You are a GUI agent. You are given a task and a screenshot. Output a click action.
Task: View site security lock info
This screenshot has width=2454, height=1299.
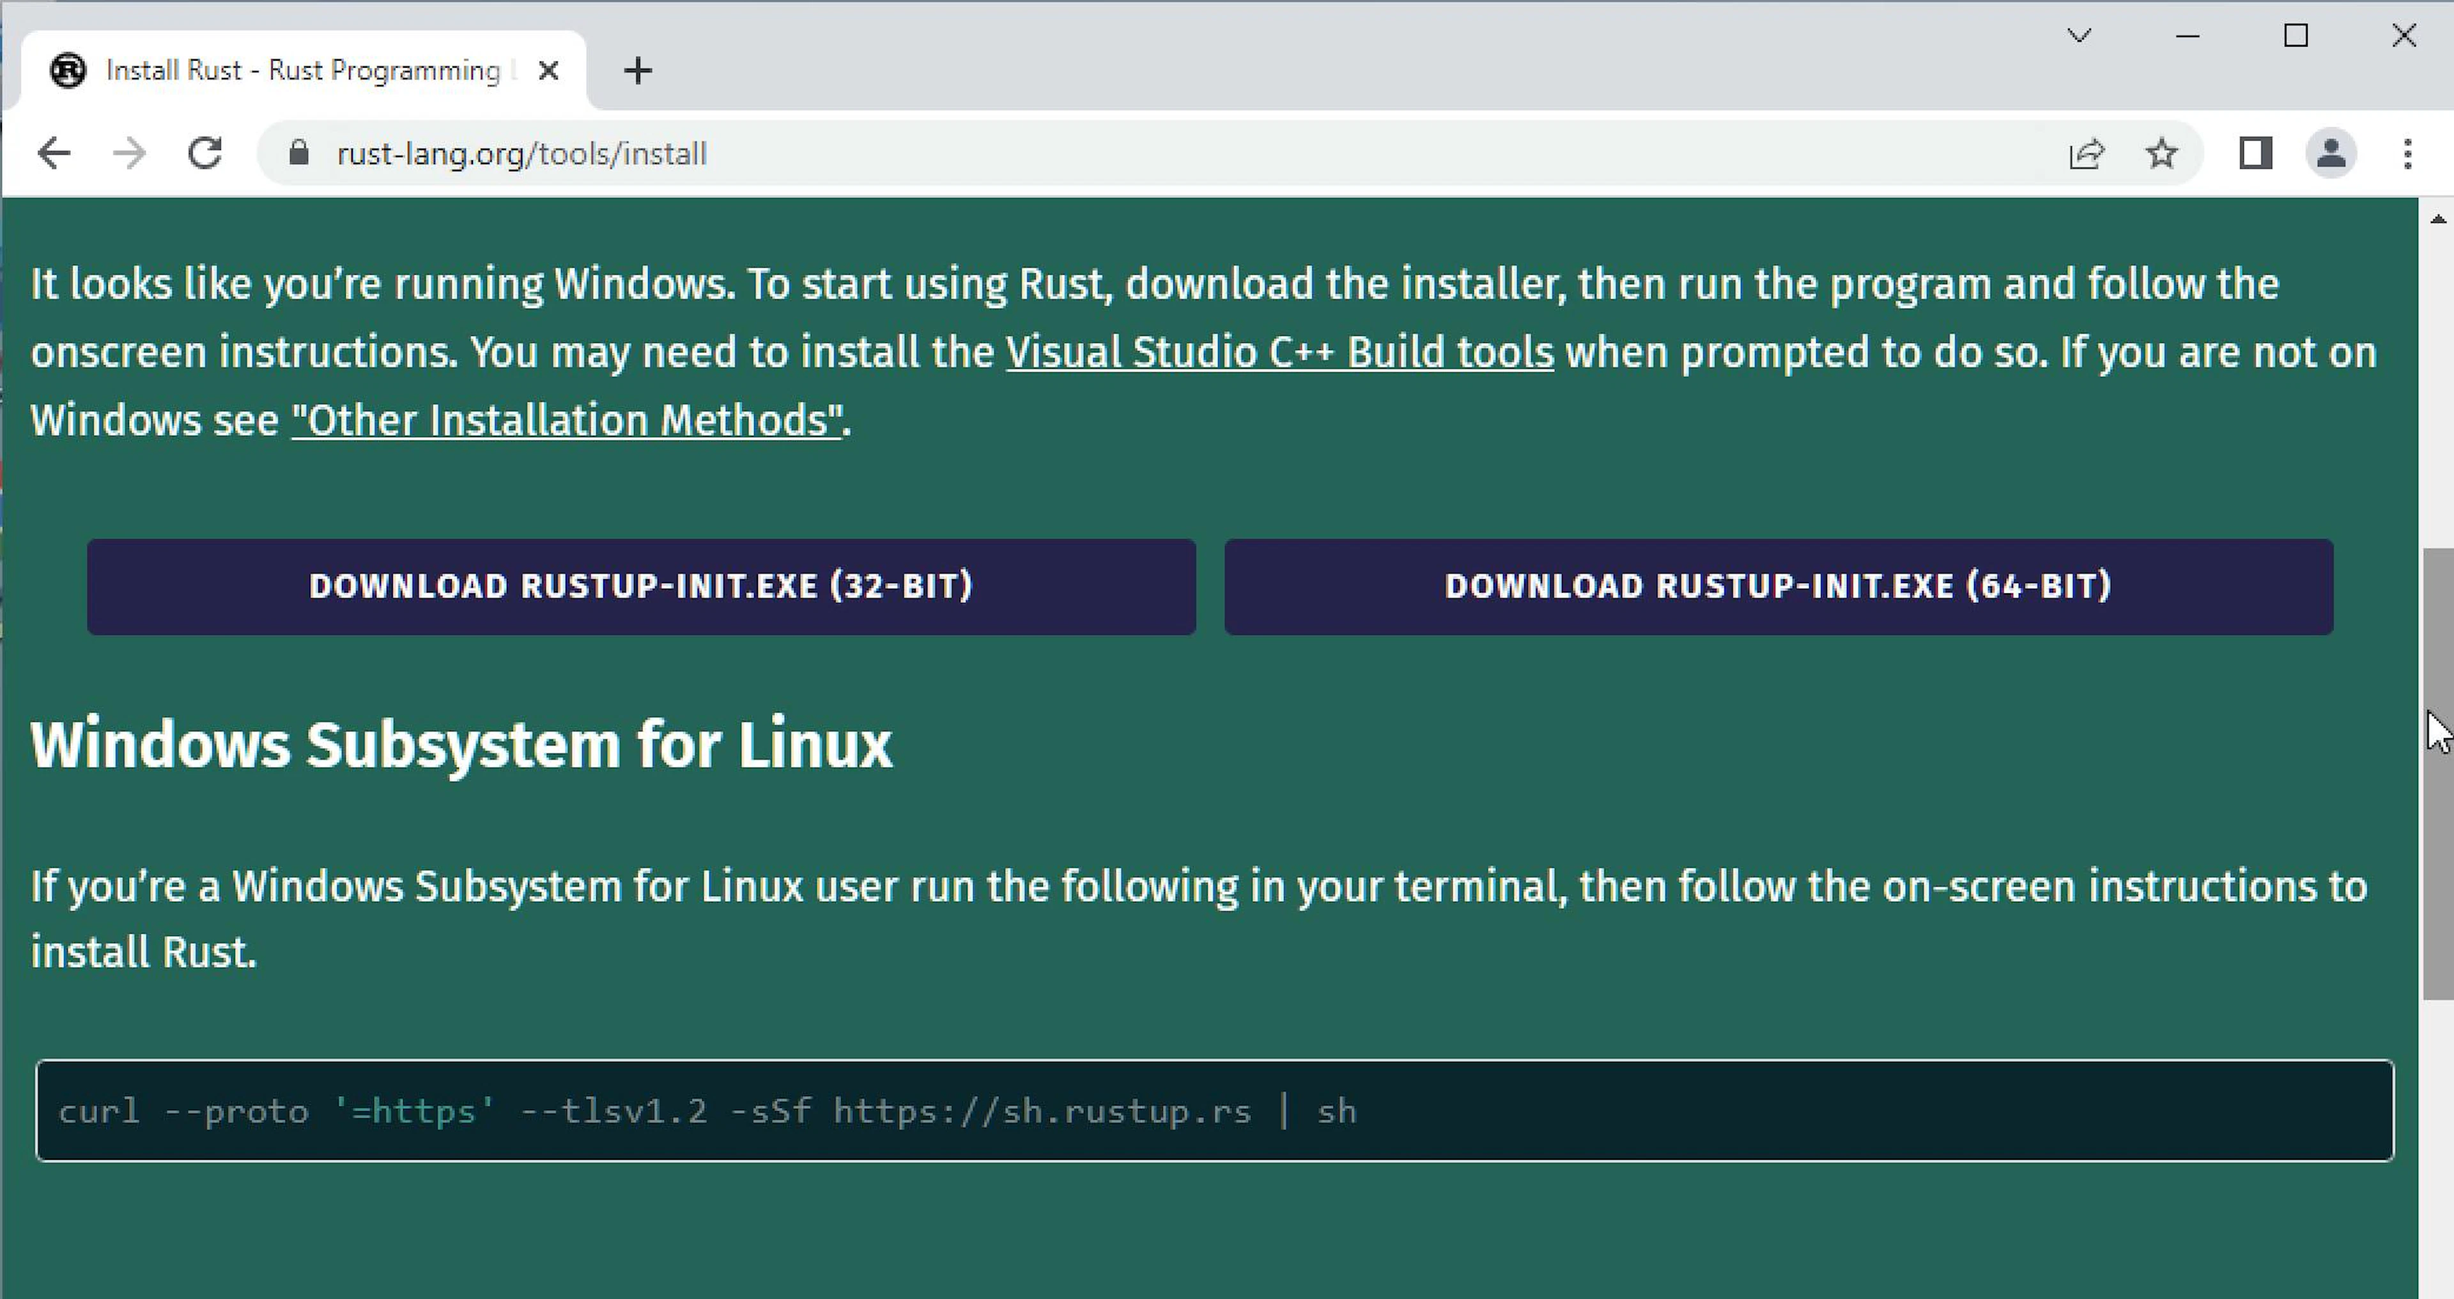(x=298, y=153)
